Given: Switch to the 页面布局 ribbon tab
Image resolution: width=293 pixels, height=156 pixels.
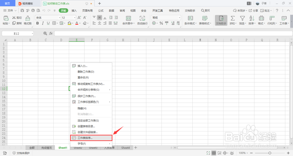Looking at the screenshot, I should coord(87,11).
